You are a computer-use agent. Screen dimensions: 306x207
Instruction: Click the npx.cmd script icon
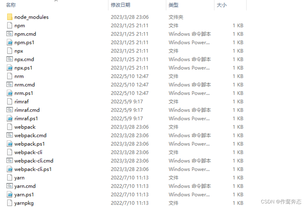[9, 59]
